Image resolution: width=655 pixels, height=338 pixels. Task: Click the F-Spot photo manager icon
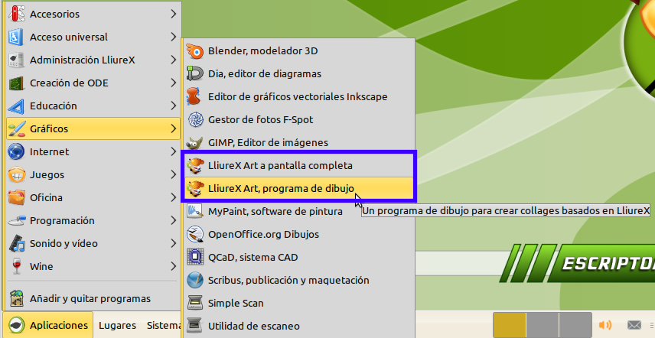click(x=195, y=120)
